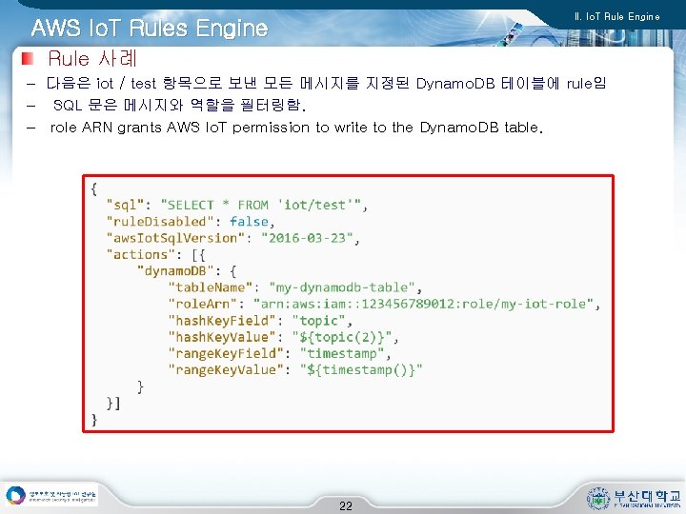Screen dimensions: 686x514
Task: Click the arn:aws:iam role ARN string
Action: pos(423,304)
